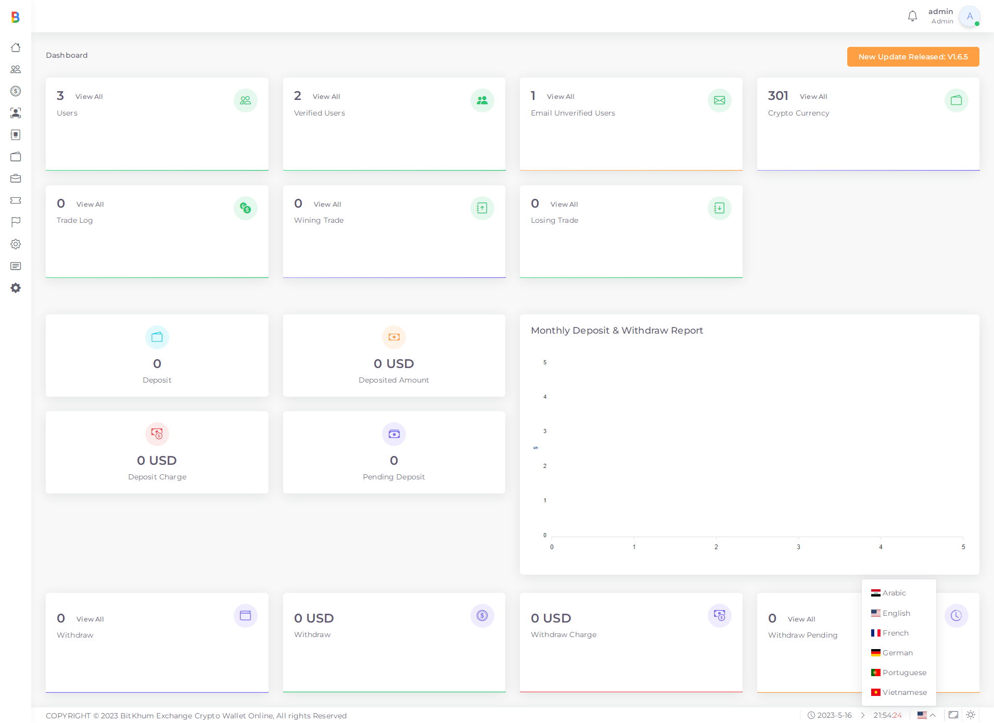Click the users group sidebar icon
Screen dimensions: 994x723
16,69
